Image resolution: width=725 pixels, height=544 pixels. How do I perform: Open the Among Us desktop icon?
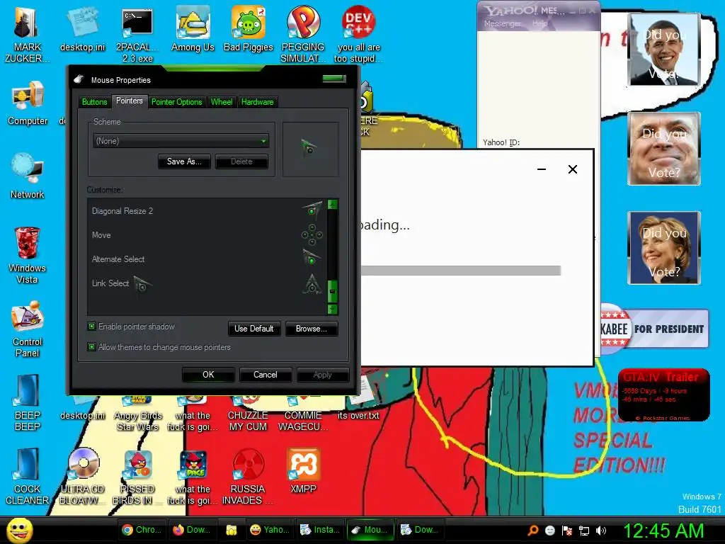coord(193,28)
